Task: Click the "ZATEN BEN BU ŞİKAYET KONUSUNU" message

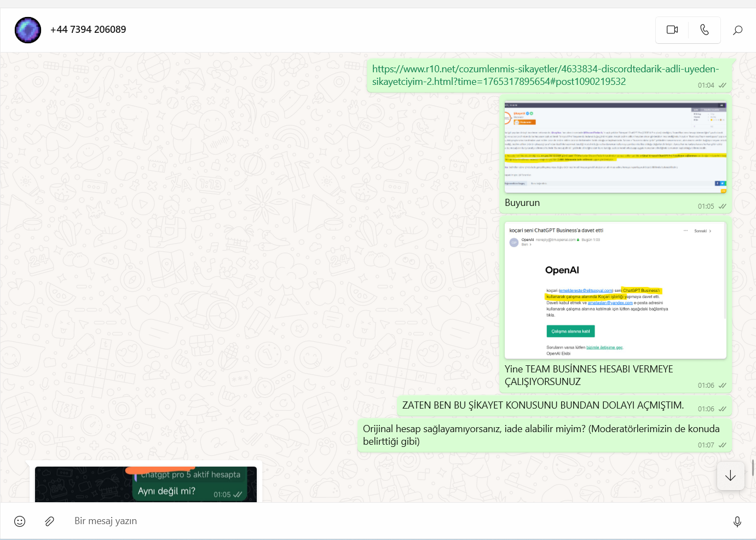Action: point(543,405)
